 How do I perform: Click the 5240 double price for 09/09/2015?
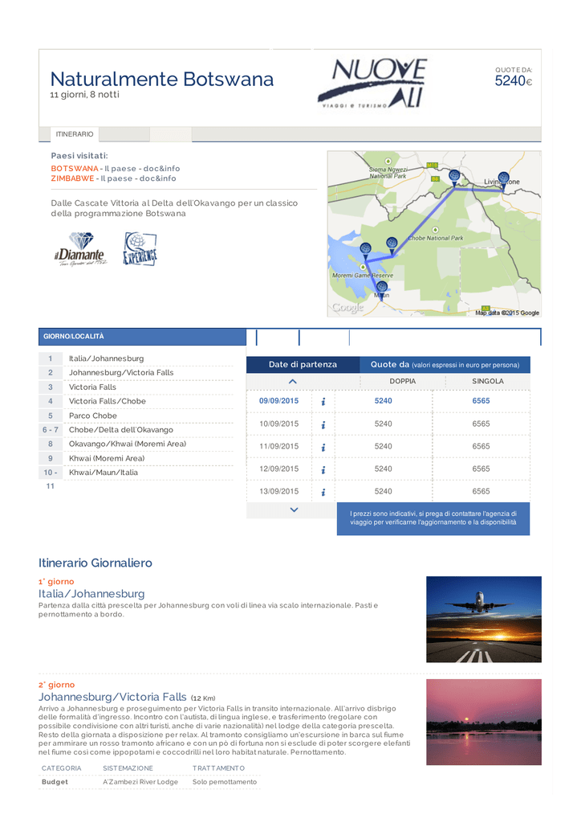pyautogui.click(x=383, y=401)
